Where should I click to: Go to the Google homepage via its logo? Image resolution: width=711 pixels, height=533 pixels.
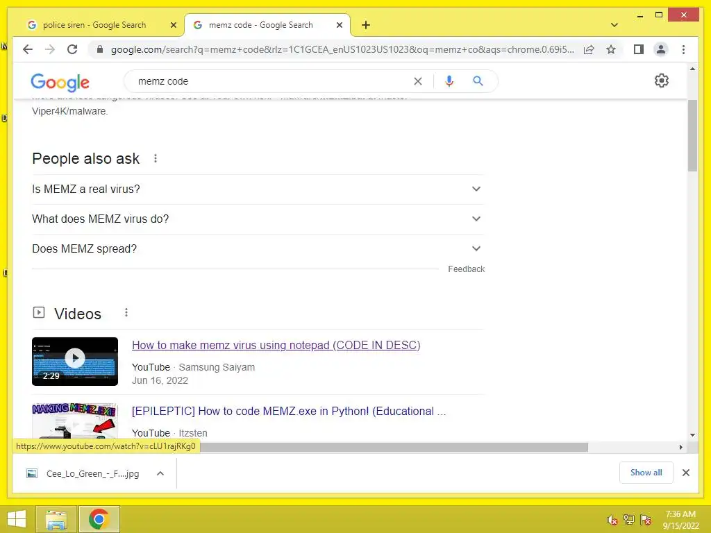tap(60, 82)
